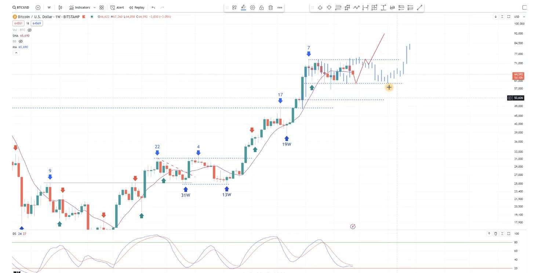Image resolution: width=535 pixels, height=273 pixels.
Task: Select the MA 65,690 indicator legend
Action: (x=21, y=47)
